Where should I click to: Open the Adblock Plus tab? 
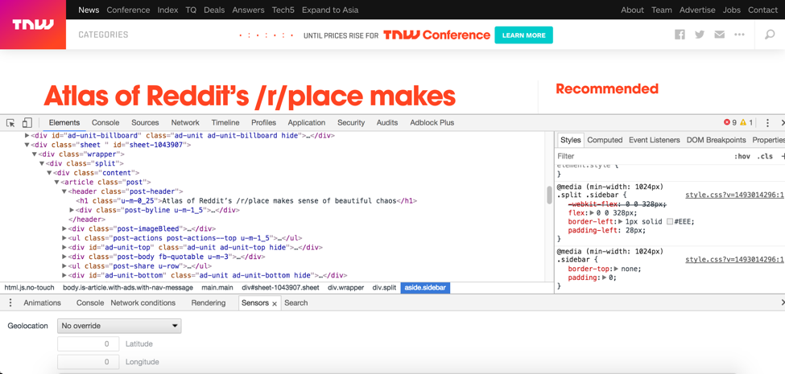coord(432,122)
